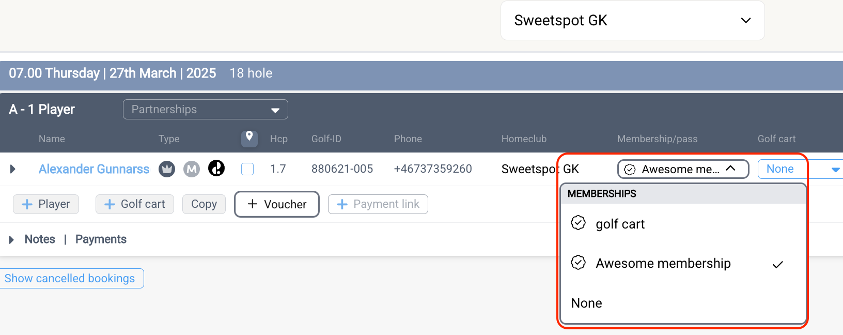Click the Show cancelled bookings button
This screenshot has width=843, height=335.
click(x=70, y=279)
